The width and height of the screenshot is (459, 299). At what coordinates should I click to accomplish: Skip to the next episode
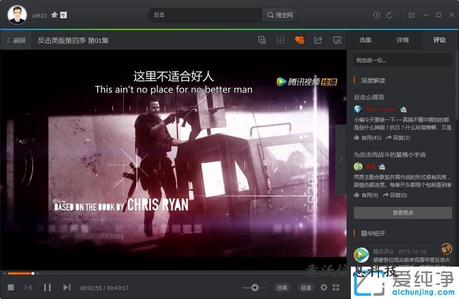click(x=67, y=288)
